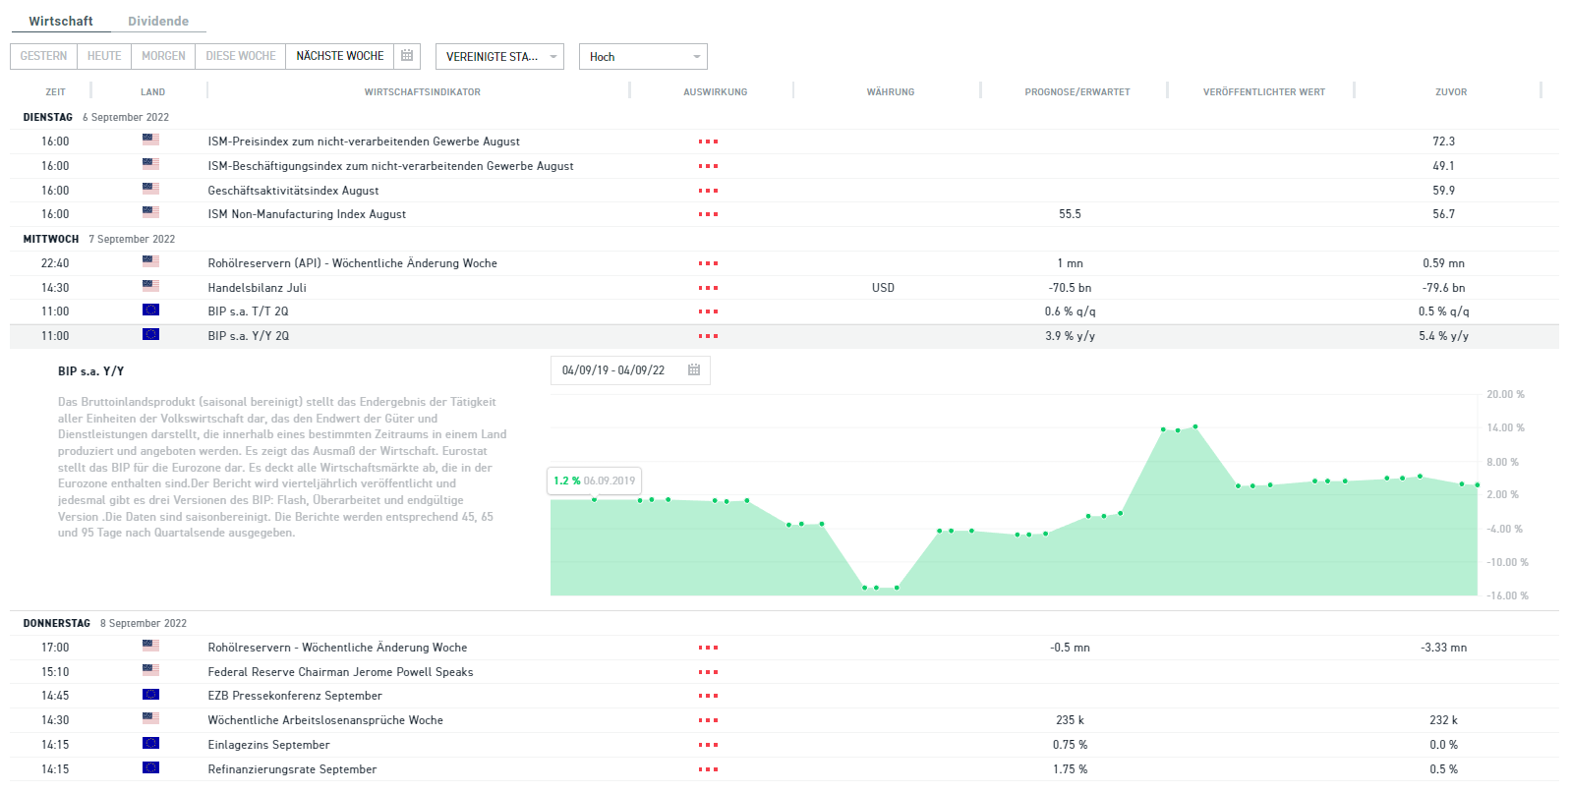This screenshot has width=1570, height=792.
Task: Click the -79.6 bn previous value
Action: point(1443,288)
